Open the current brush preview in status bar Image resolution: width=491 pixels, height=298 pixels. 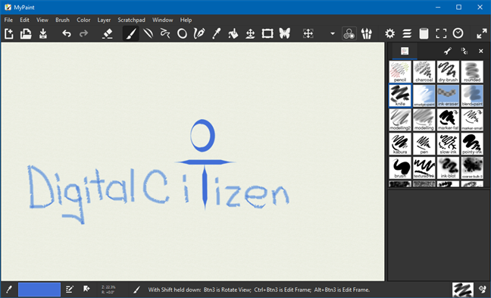pyautogui.click(x=463, y=290)
